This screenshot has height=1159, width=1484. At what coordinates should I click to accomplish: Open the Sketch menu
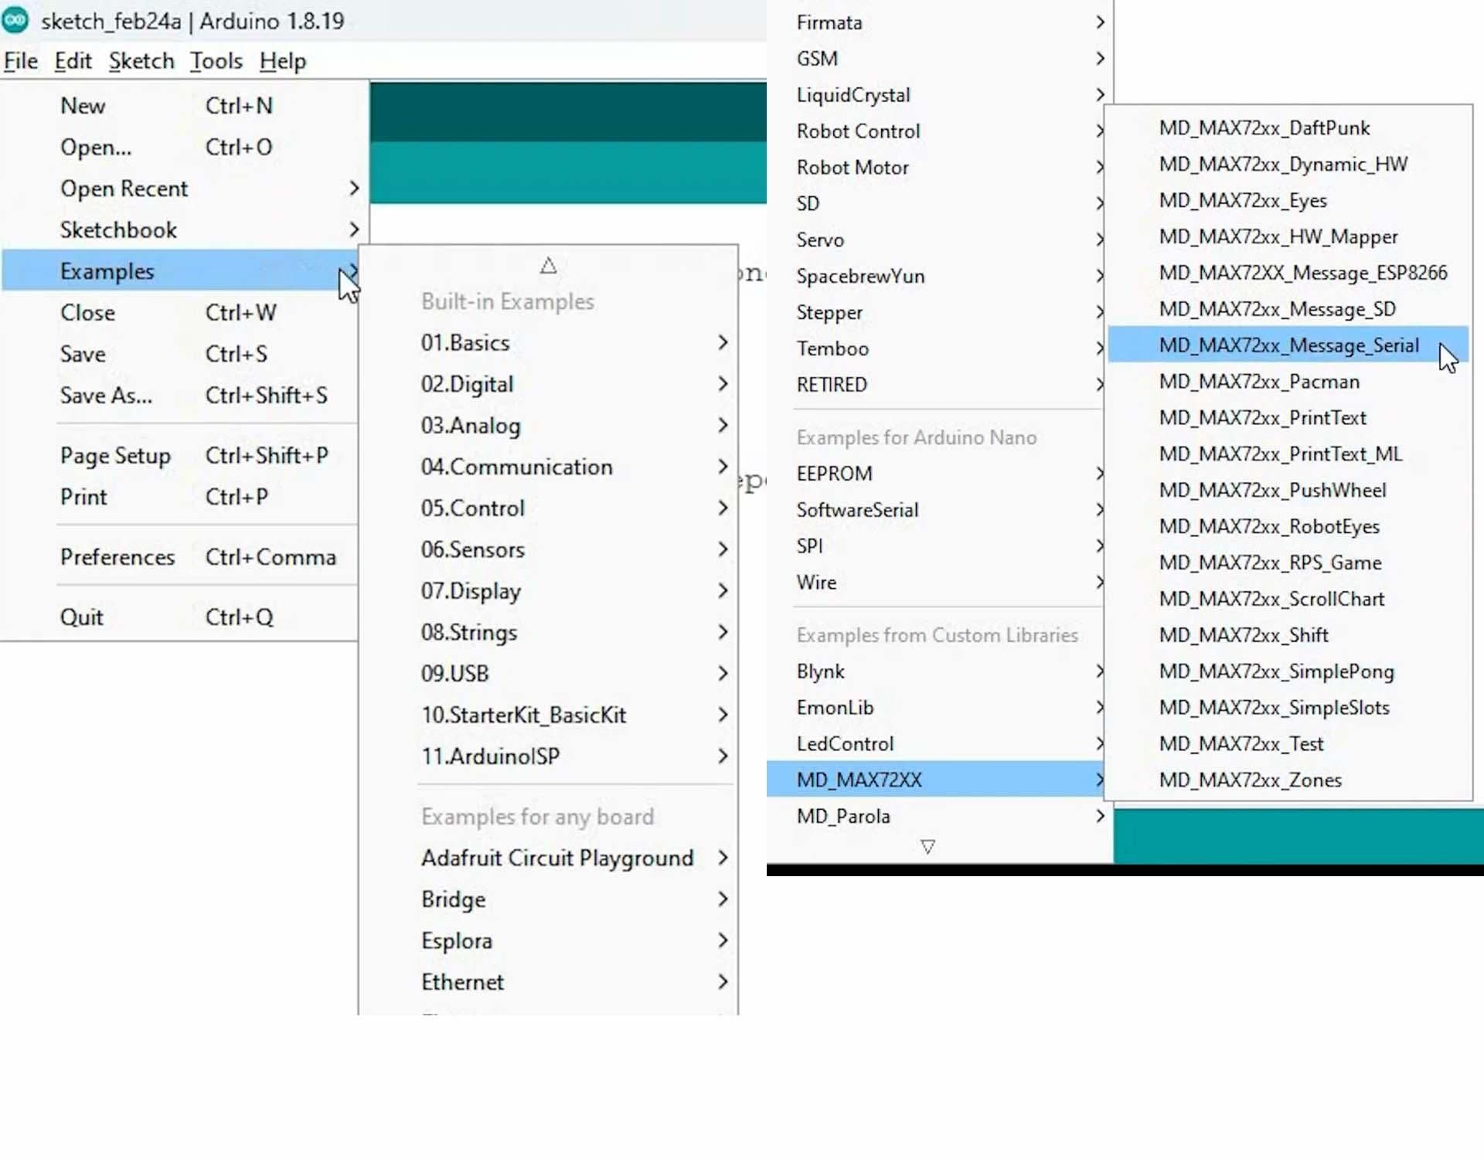pos(141,61)
